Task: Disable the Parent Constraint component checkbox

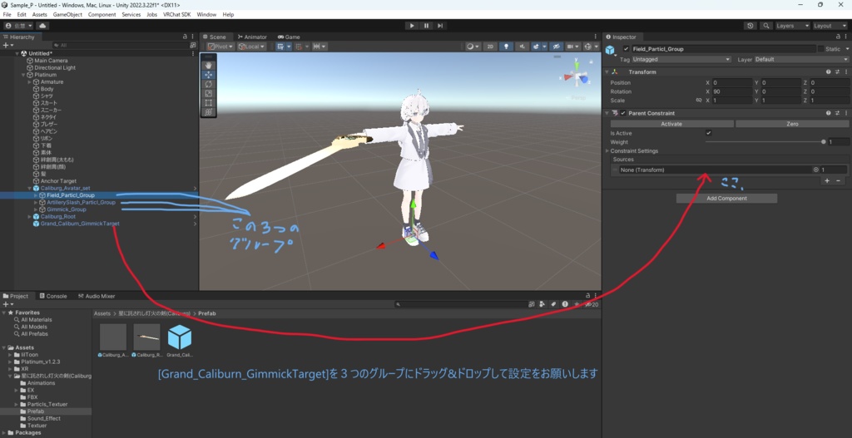Action: [623, 113]
